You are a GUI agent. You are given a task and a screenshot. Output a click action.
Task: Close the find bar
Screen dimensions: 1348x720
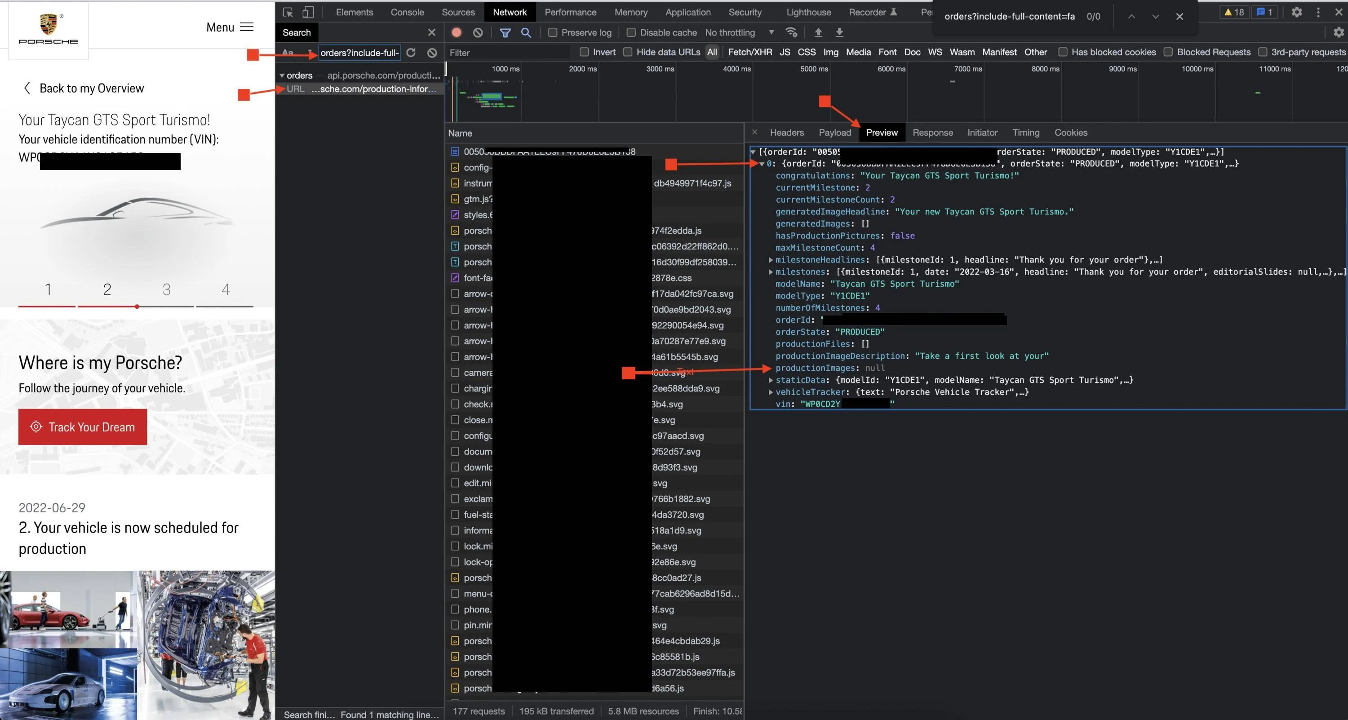(x=1179, y=16)
